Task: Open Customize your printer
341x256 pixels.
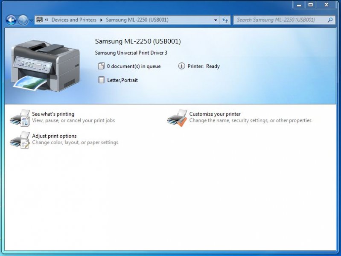Action: click(x=215, y=114)
